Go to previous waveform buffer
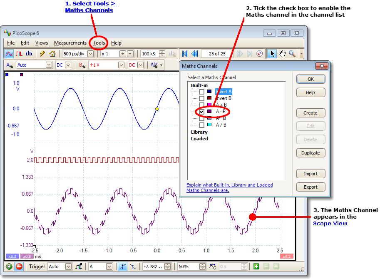Viewport: 380px width, 279px height. coord(195,54)
